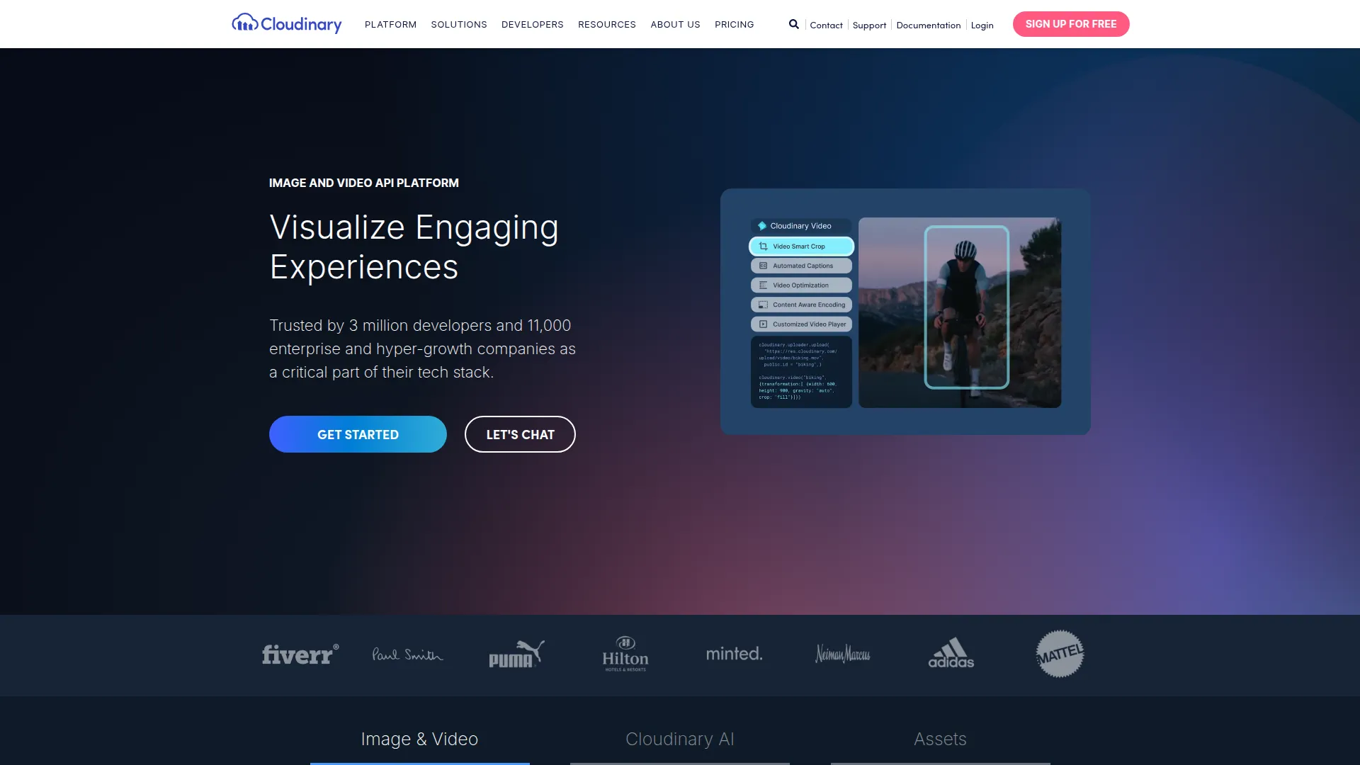The image size is (1360, 765).
Task: Open the About Us menu
Action: pos(676,24)
